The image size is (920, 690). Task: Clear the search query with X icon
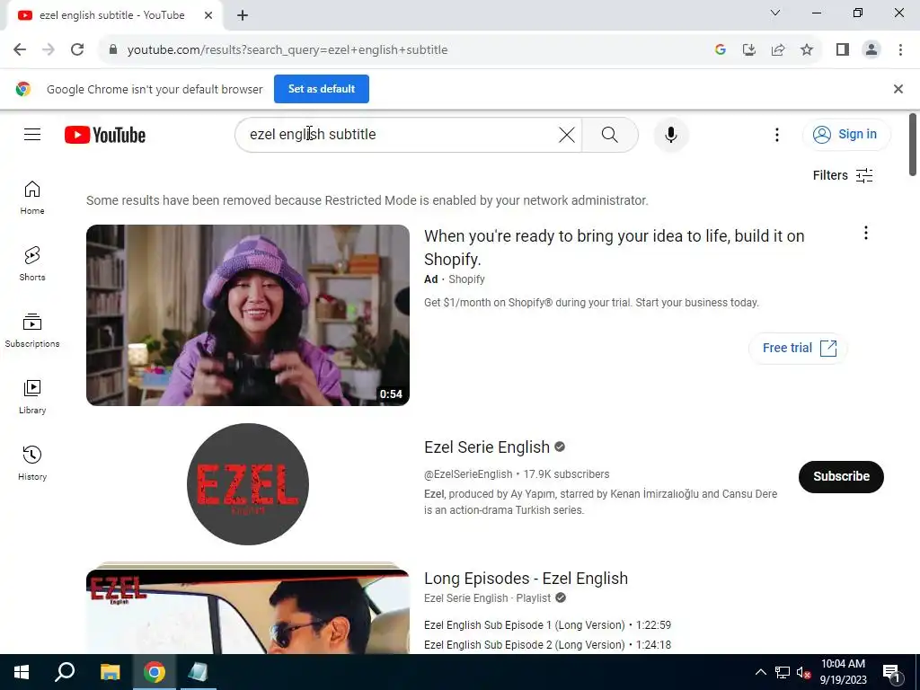pyautogui.click(x=567, y=135)
